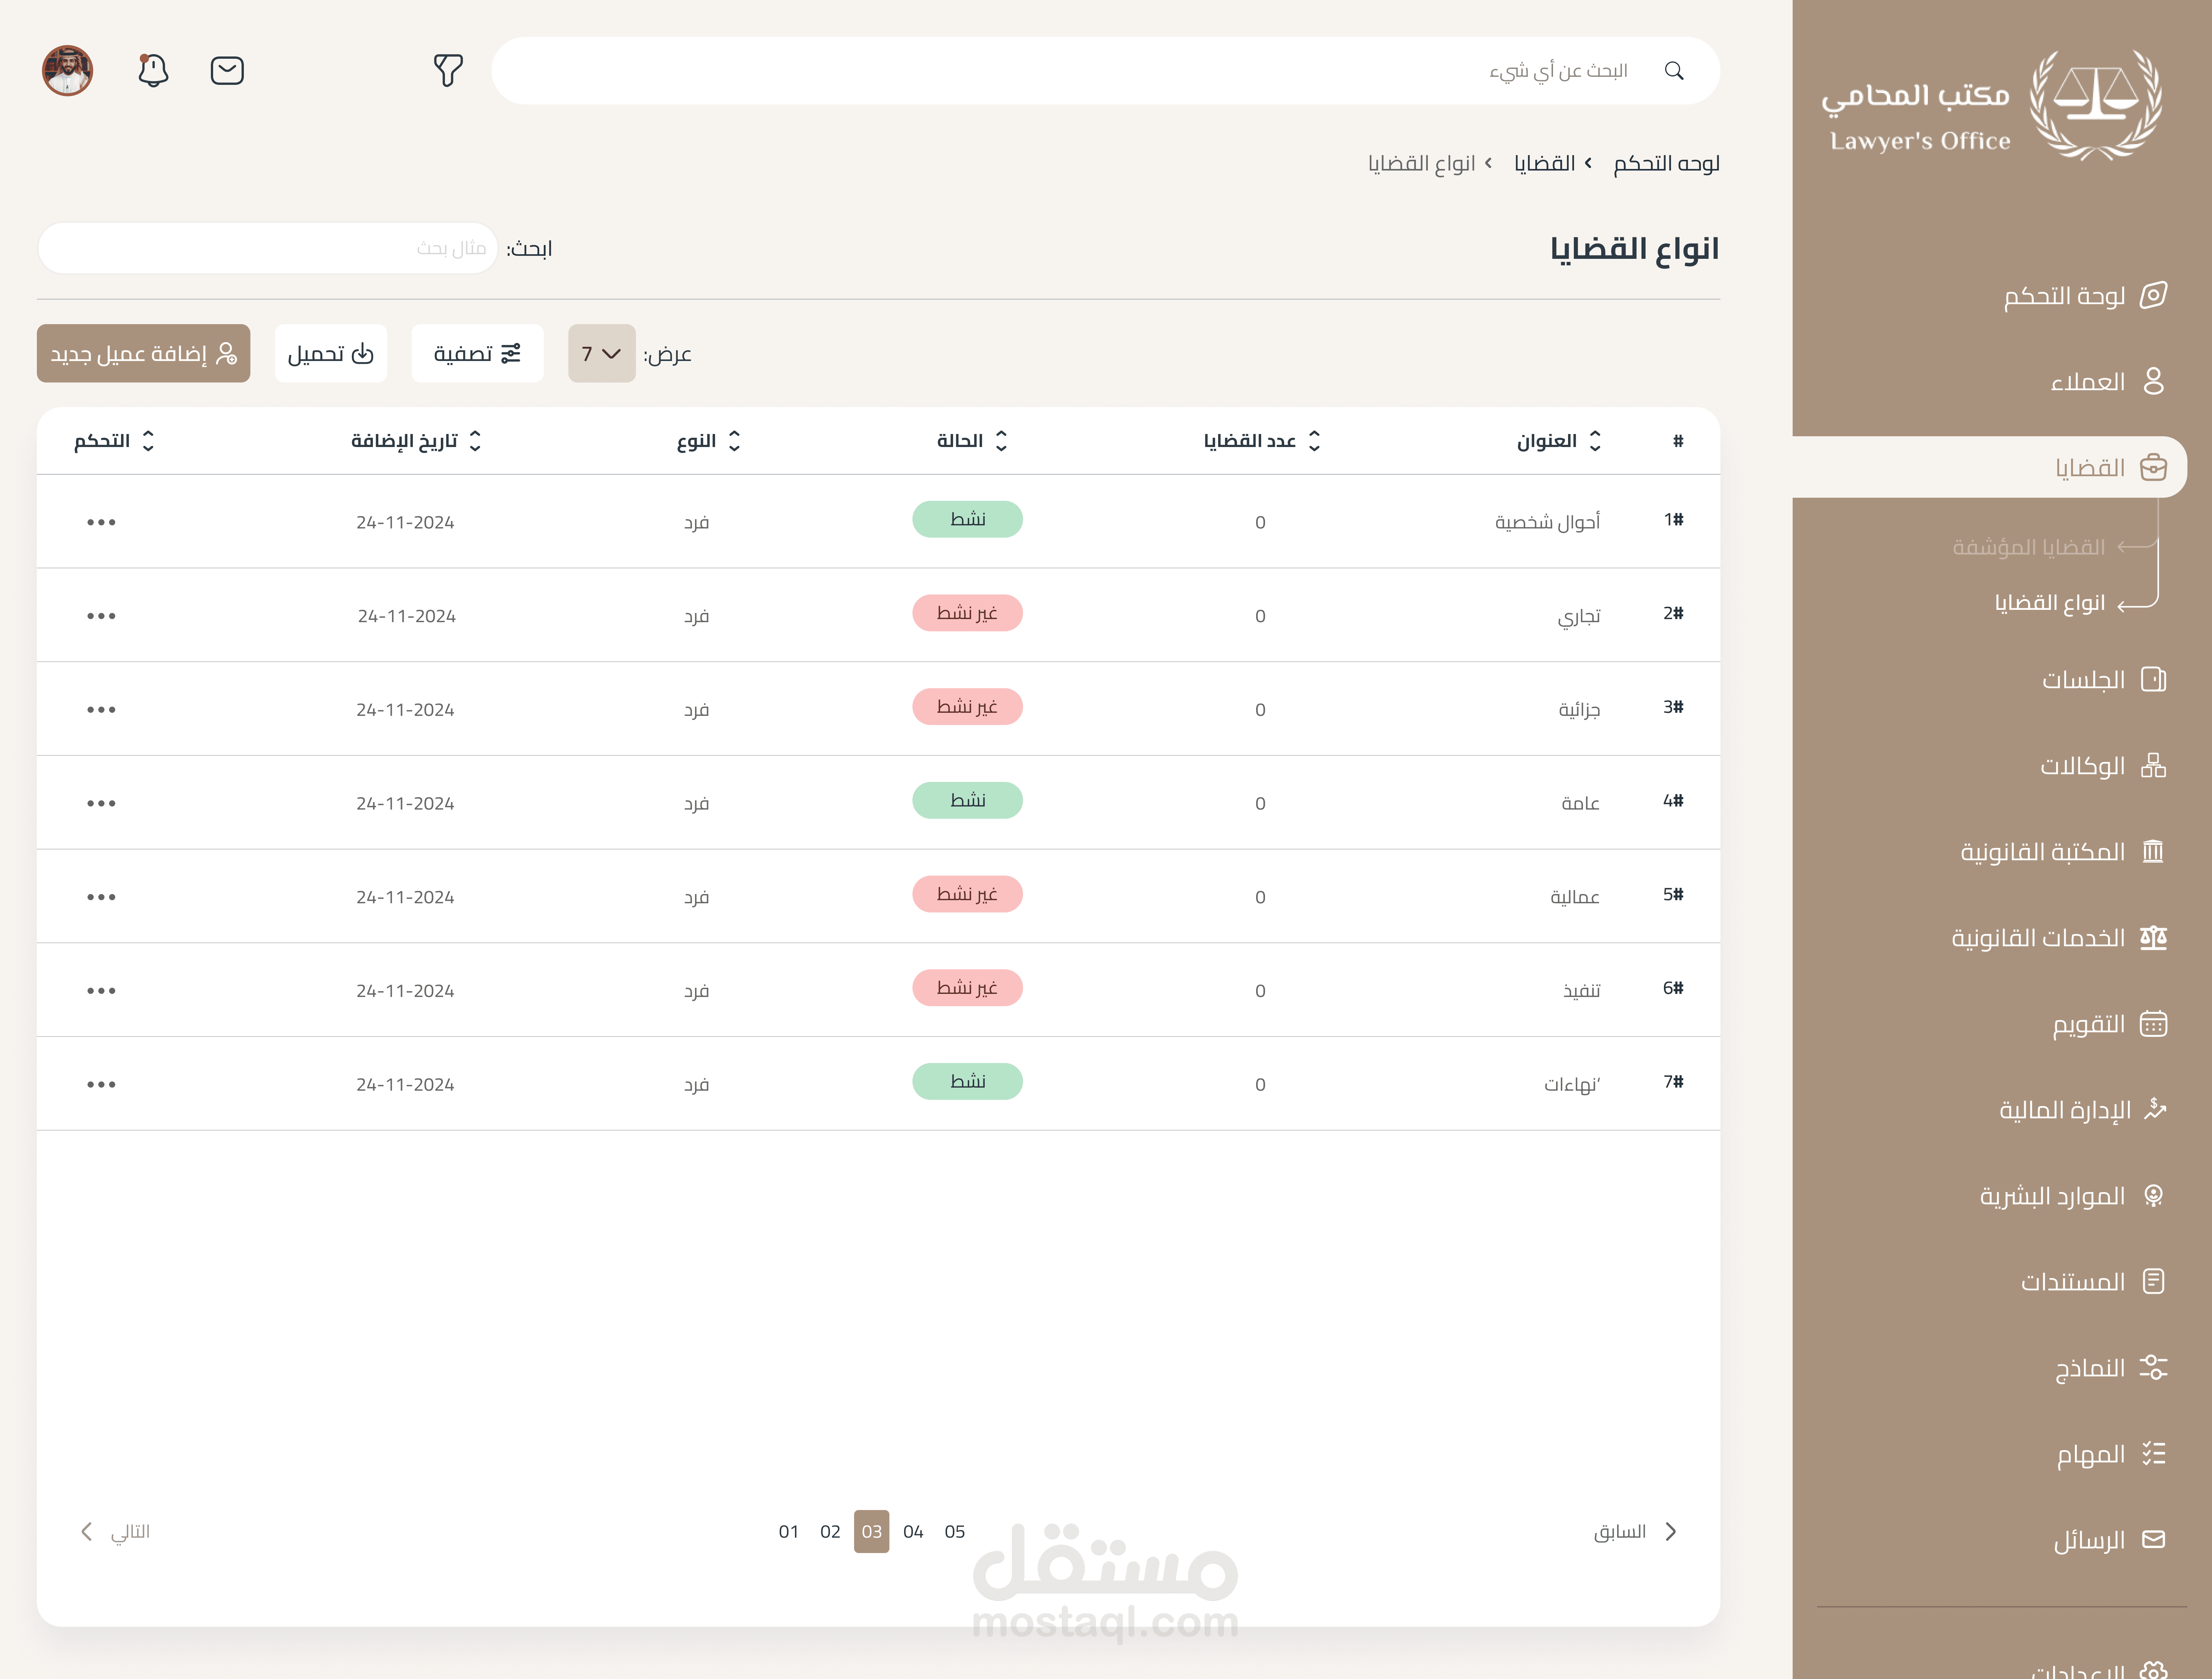The width and height of the screenshot is (2212, 1679).
Task: Open the عرض rows-per-page dropdown showing 7
Action: pyautogui.click(x=602, y=353)
